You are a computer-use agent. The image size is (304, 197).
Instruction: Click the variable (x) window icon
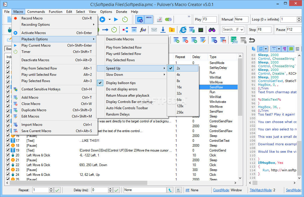[134, 30]
